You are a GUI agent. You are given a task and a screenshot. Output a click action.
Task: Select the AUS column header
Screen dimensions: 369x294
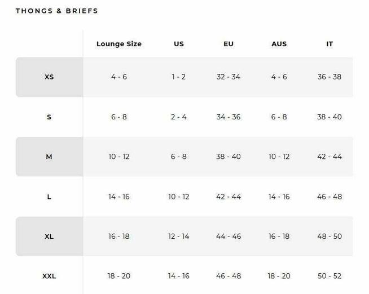coord(279,44)
